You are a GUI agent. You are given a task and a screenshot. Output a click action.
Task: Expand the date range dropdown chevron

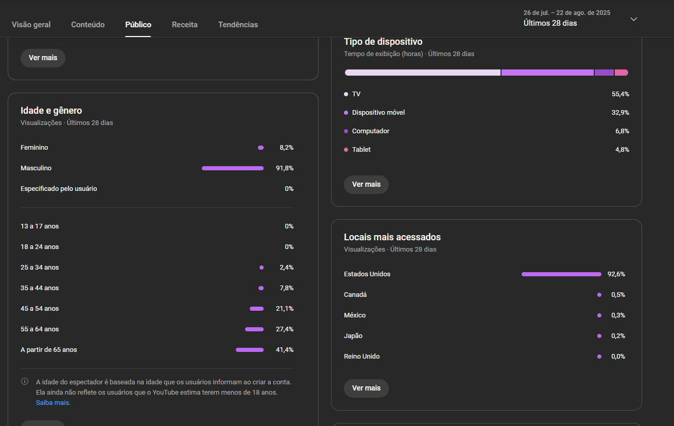click(x=634, y=19)
